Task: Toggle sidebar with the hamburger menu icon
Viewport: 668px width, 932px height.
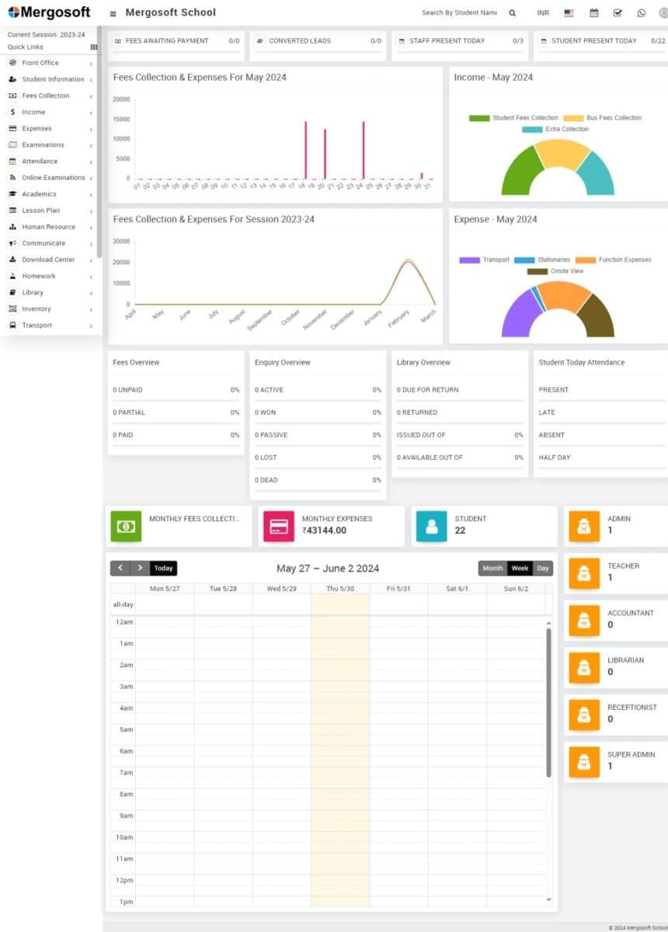Action: click(x=113, y=13)
